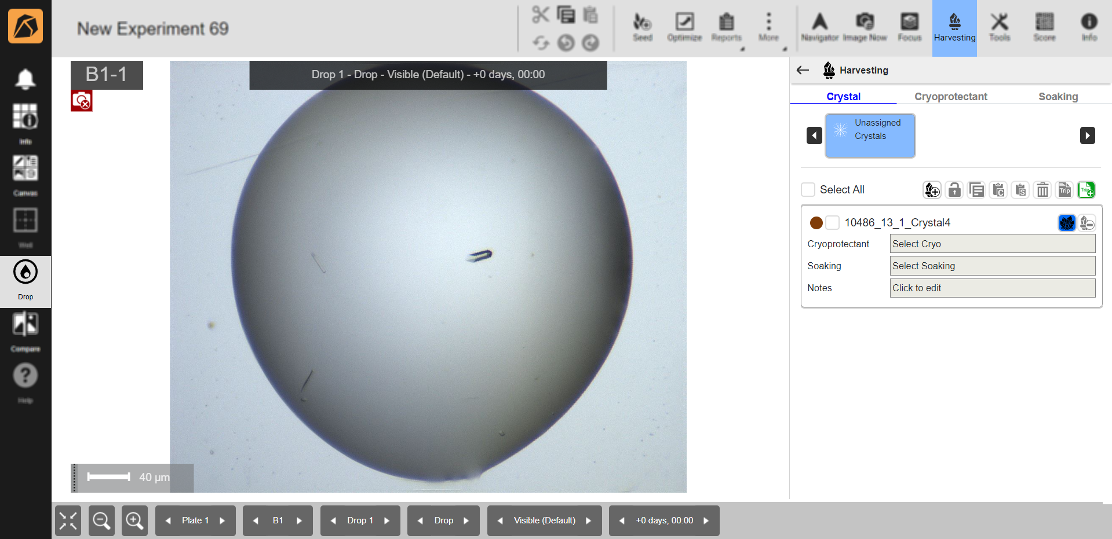Tick the checkbox for 10486_13_1_Crystal4

point(832,223)
